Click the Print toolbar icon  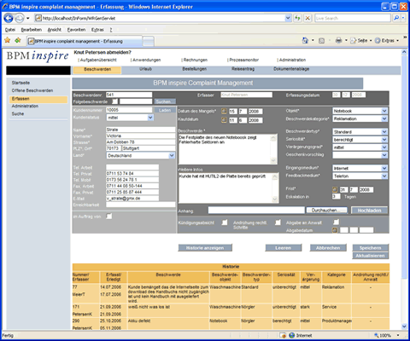[338, 40]
